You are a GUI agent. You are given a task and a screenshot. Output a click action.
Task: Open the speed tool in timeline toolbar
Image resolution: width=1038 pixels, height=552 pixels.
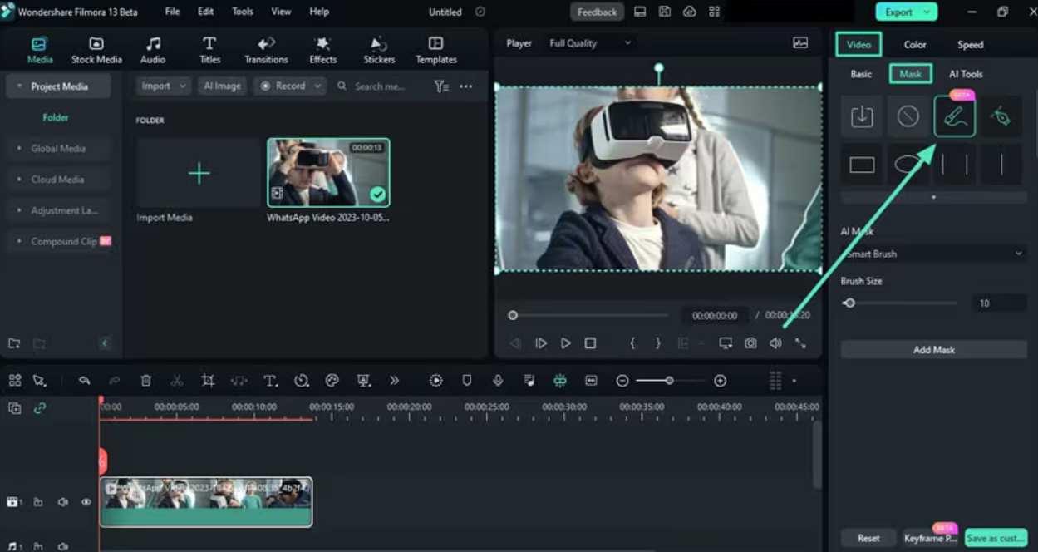coord(301,380)
